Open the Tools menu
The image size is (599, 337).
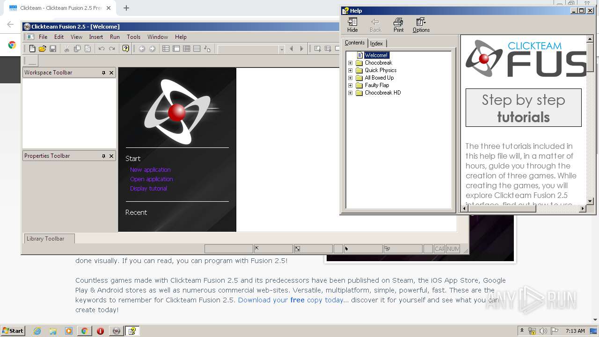[133, 37]
